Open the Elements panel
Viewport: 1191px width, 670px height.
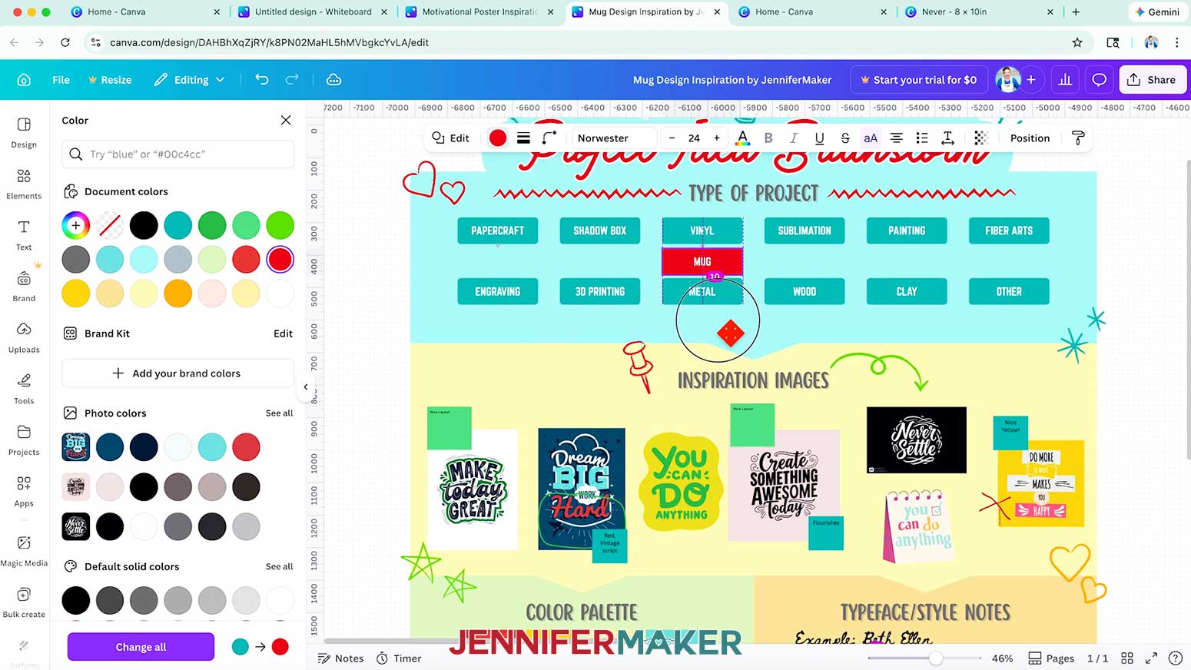(24, 184)
